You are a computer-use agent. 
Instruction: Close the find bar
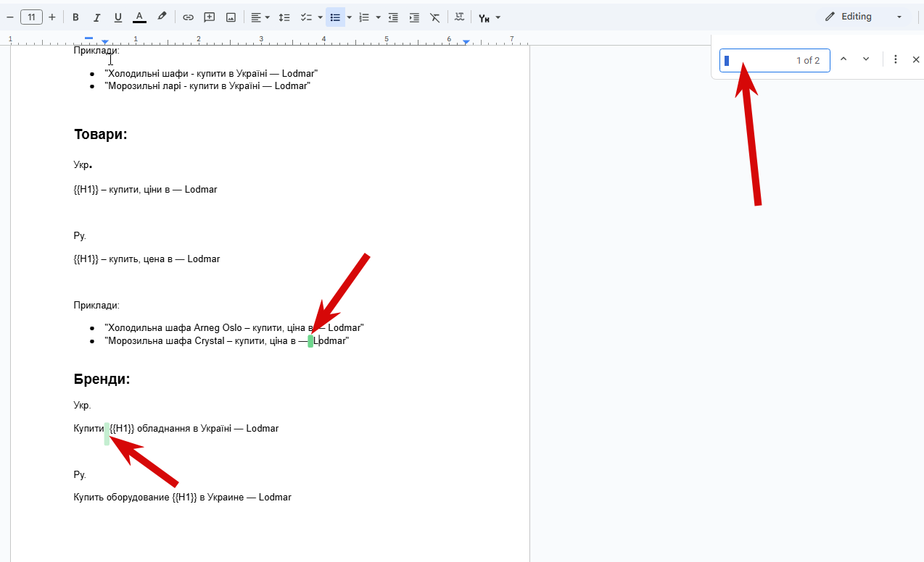tap(916, 59)
